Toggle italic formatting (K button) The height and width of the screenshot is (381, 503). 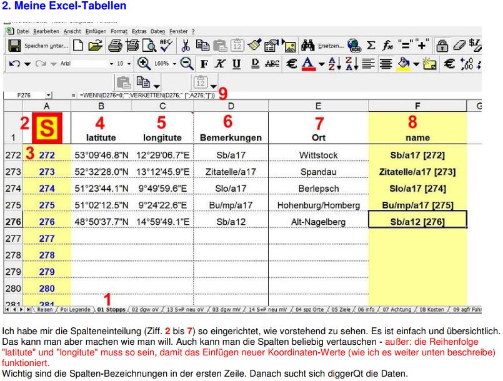point(219,64)
